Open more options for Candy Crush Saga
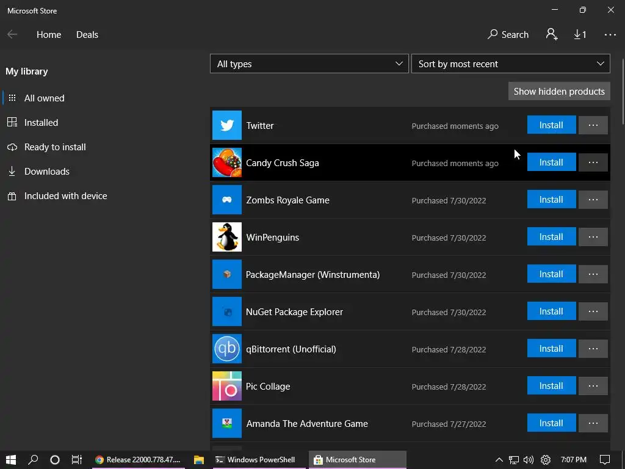 pos(593,162)
